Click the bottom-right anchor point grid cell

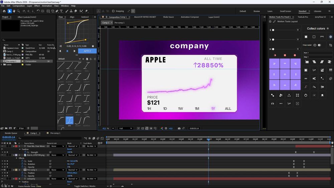295,85
